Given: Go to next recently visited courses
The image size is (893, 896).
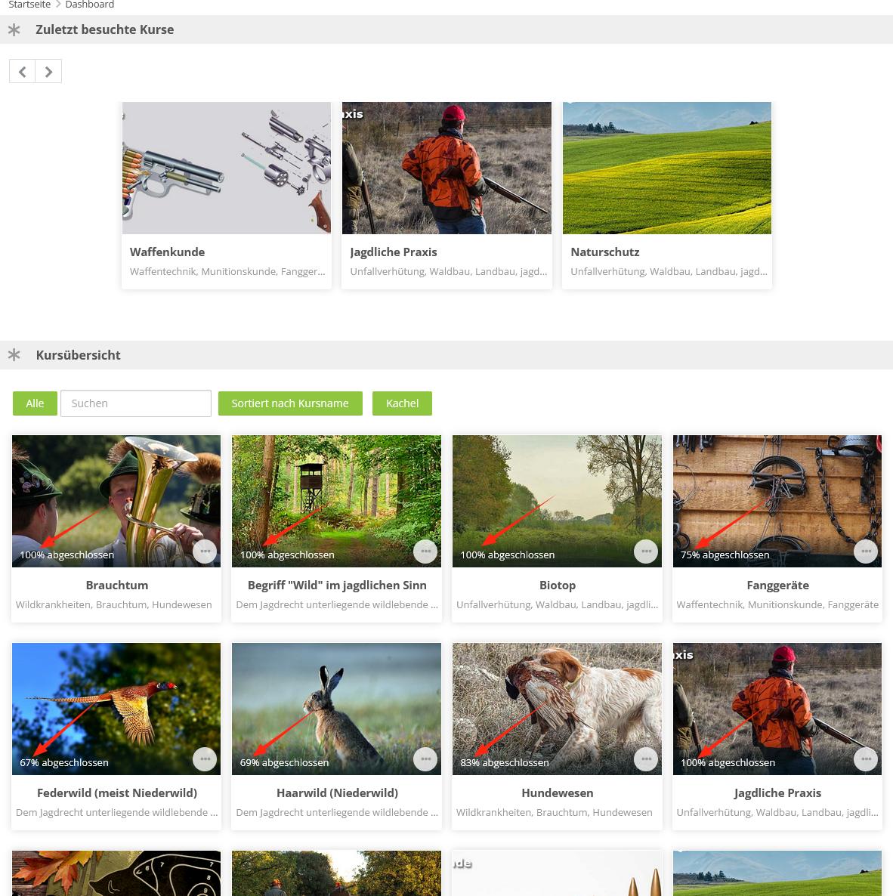Looking at the screenshot, I should (x=48, y=72).
